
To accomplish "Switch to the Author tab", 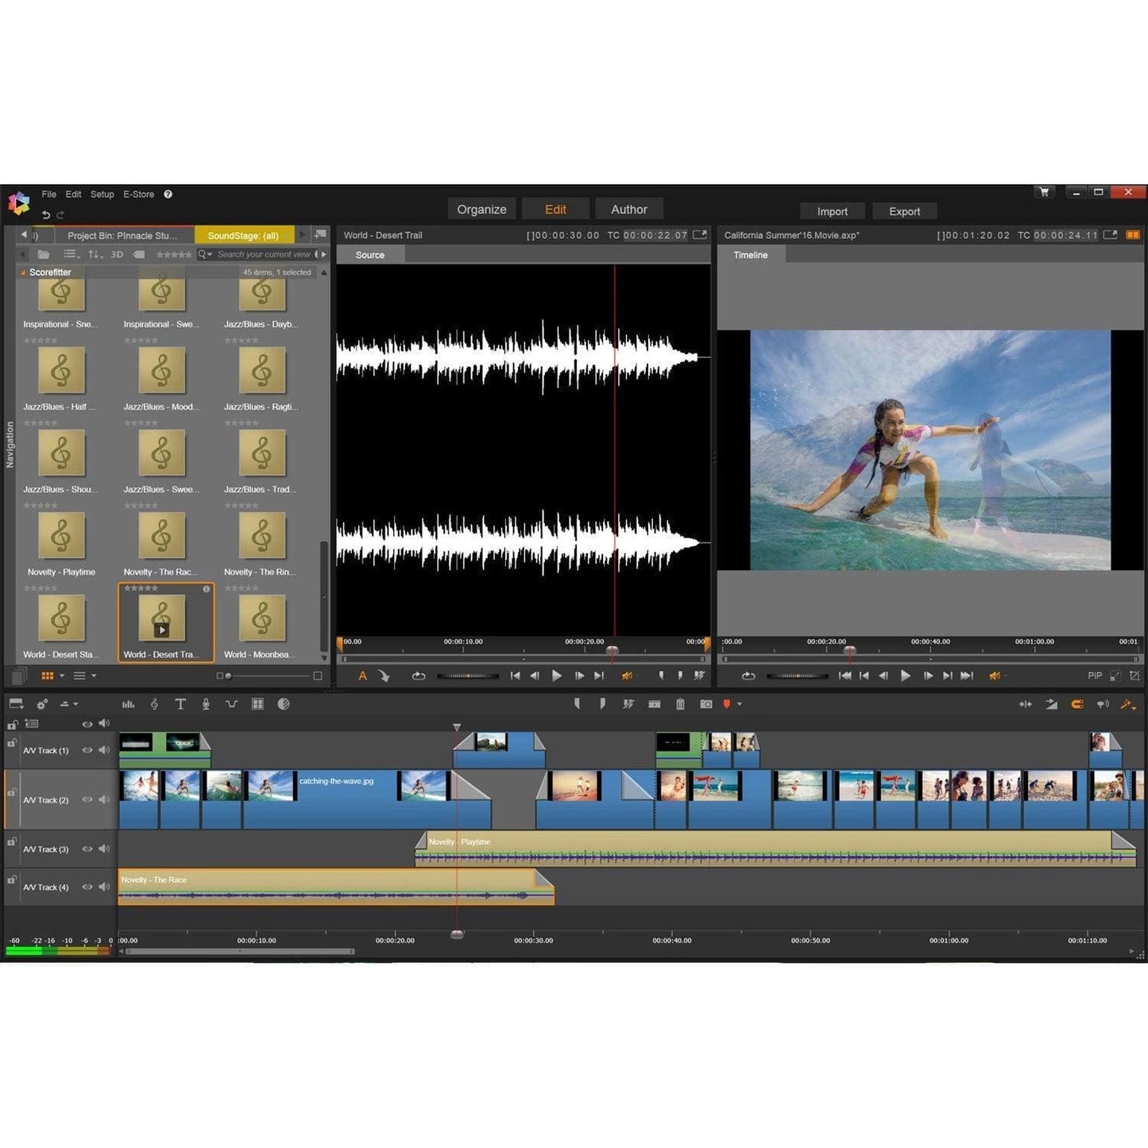I will pos(629,208).
